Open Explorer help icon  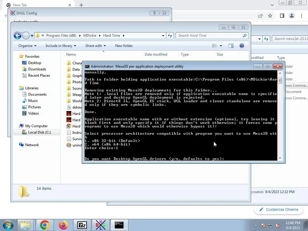tap(242, 46)
